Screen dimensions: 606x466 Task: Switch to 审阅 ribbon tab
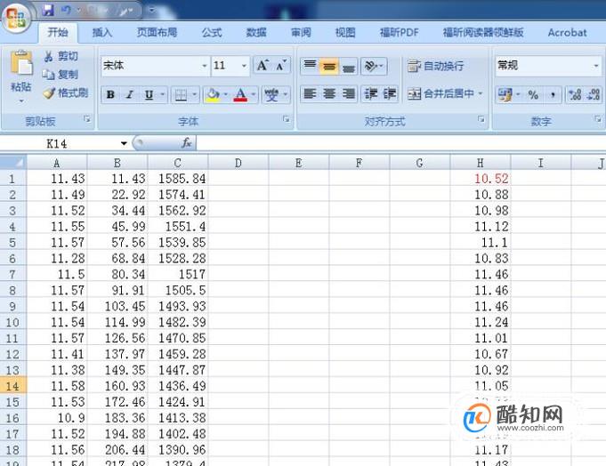click(301, 33)
